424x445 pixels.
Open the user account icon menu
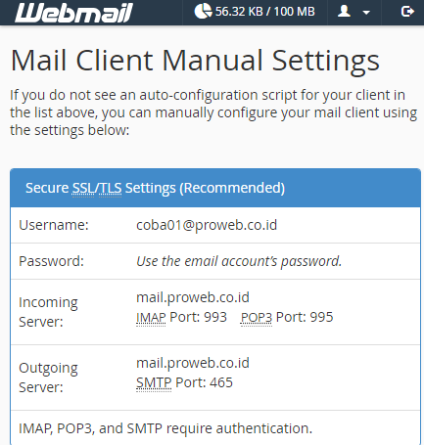[344, 12]
